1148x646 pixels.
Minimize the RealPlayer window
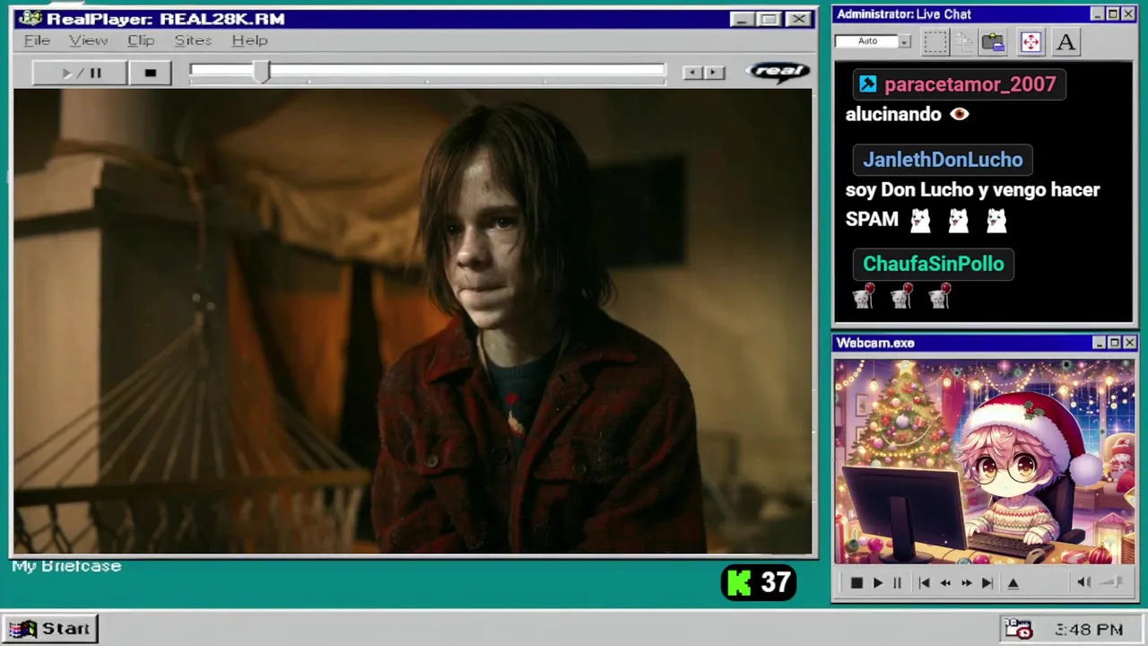[741, 19]
